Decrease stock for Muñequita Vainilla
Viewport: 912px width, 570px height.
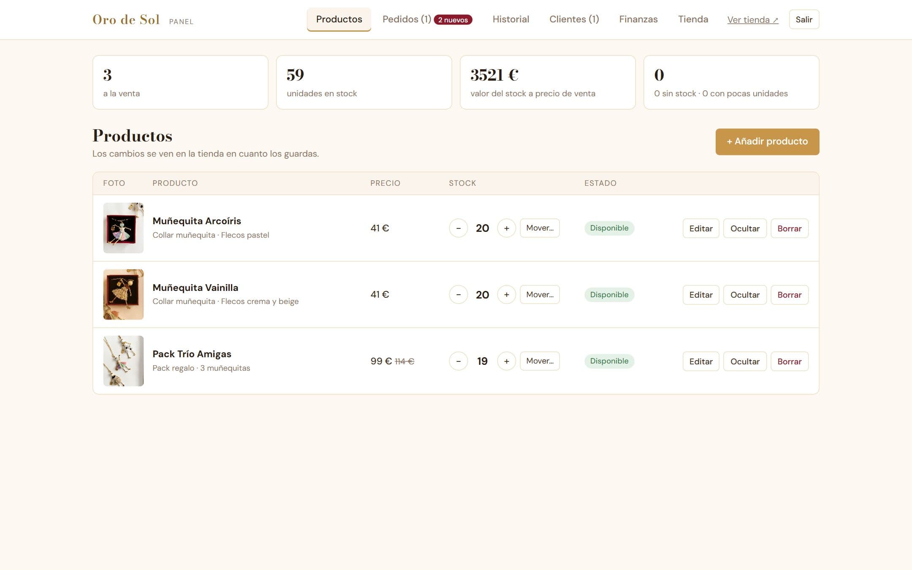458,295
